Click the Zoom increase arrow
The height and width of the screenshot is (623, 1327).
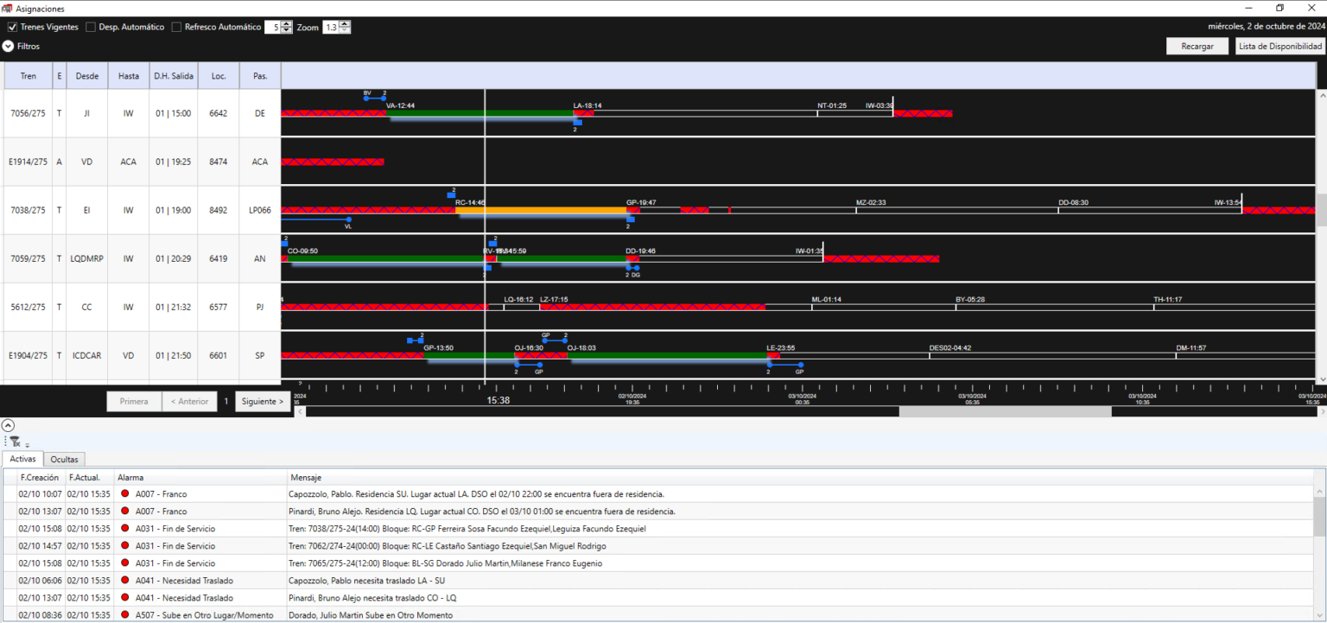[x=346, y=23]
